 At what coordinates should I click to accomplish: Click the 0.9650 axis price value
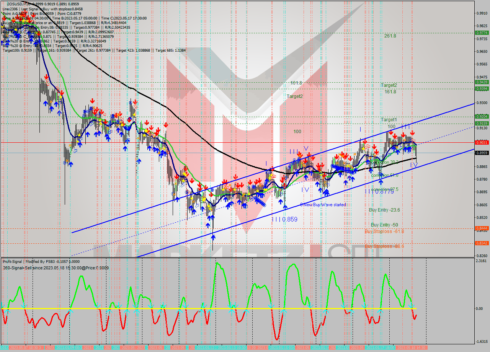(481, 51)
